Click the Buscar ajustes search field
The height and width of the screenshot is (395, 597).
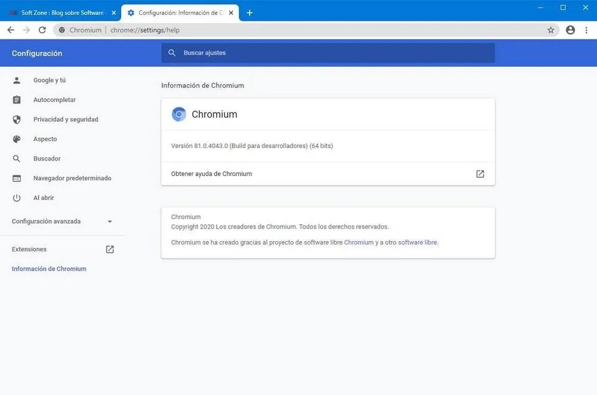328,53
